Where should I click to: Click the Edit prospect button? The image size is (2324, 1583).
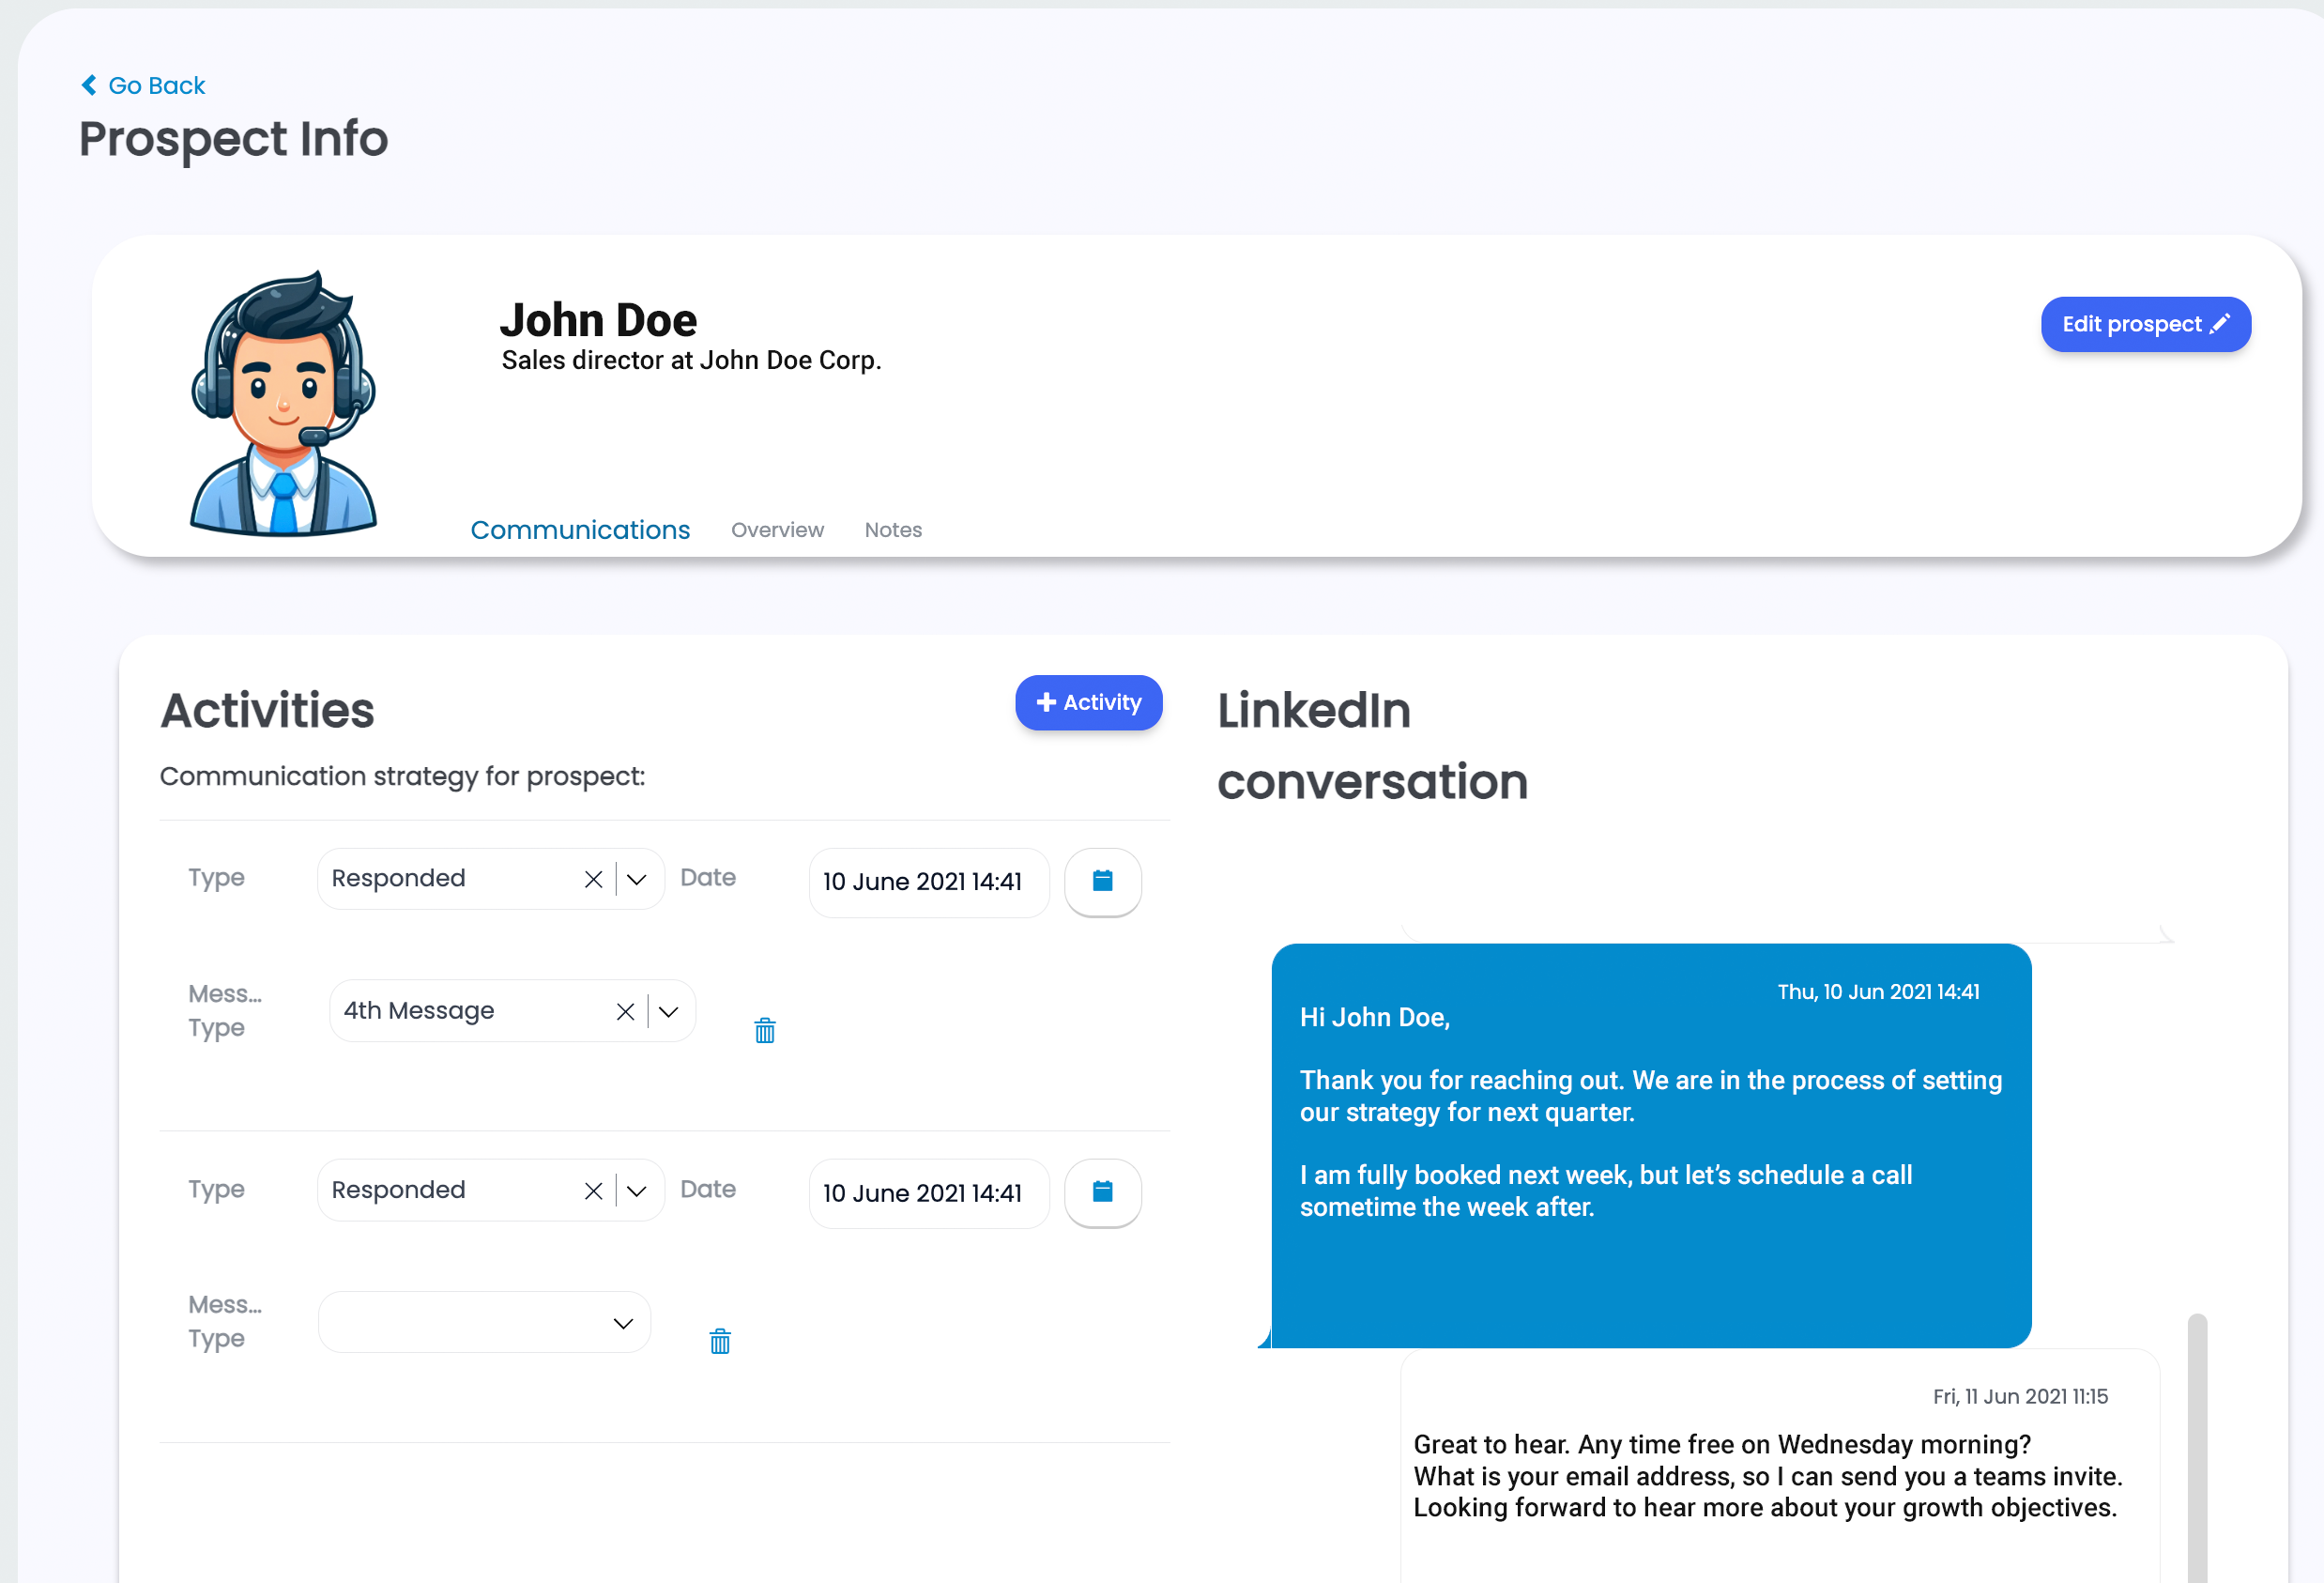click(x=2145, y=324)
